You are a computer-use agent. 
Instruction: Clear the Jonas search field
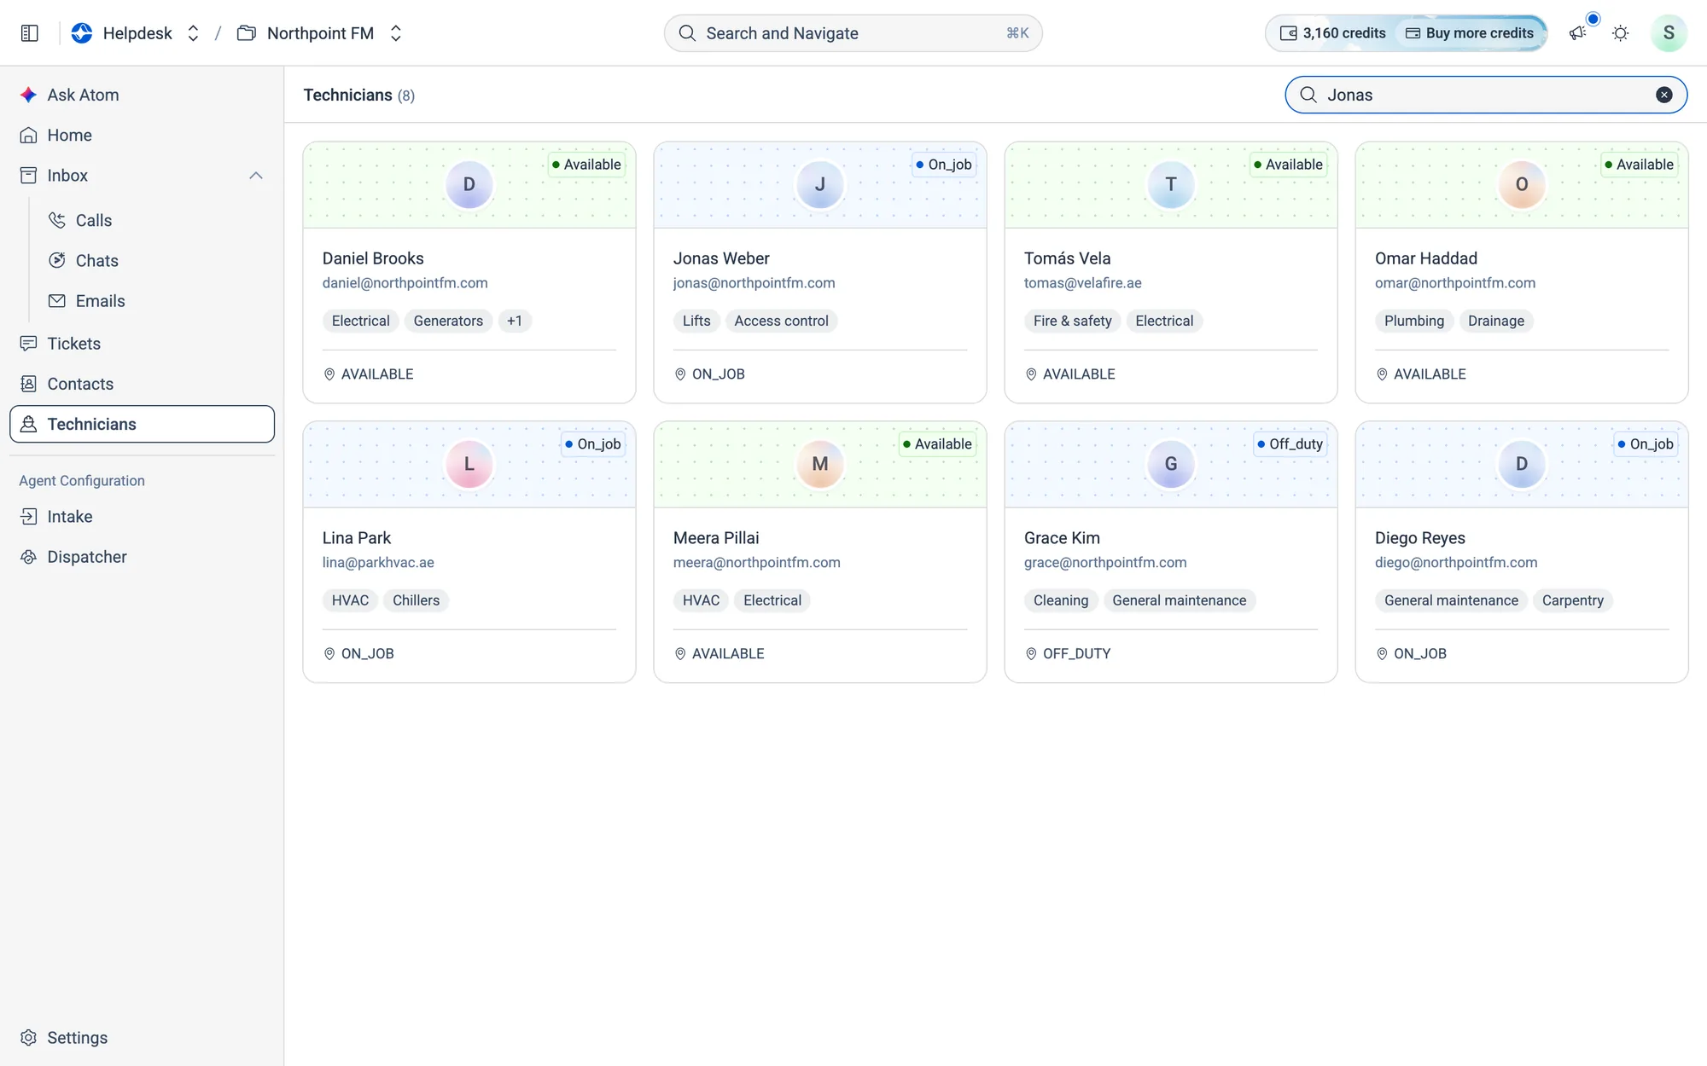[x=1663, y=95]
